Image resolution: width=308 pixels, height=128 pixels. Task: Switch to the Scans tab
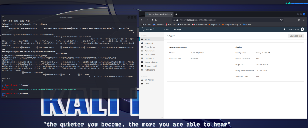coord(166,29)
